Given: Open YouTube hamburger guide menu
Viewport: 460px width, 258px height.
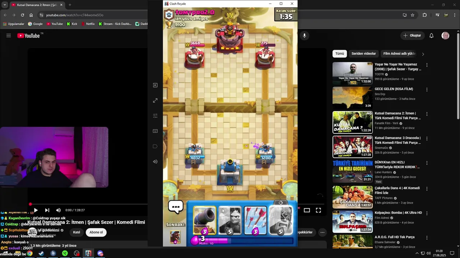Looking at the screenshot, I should (x=9, y=35).
